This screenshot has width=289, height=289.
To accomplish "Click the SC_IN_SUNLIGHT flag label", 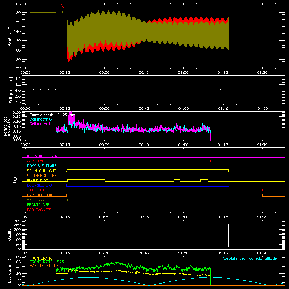I will click(x=42, y=171).
